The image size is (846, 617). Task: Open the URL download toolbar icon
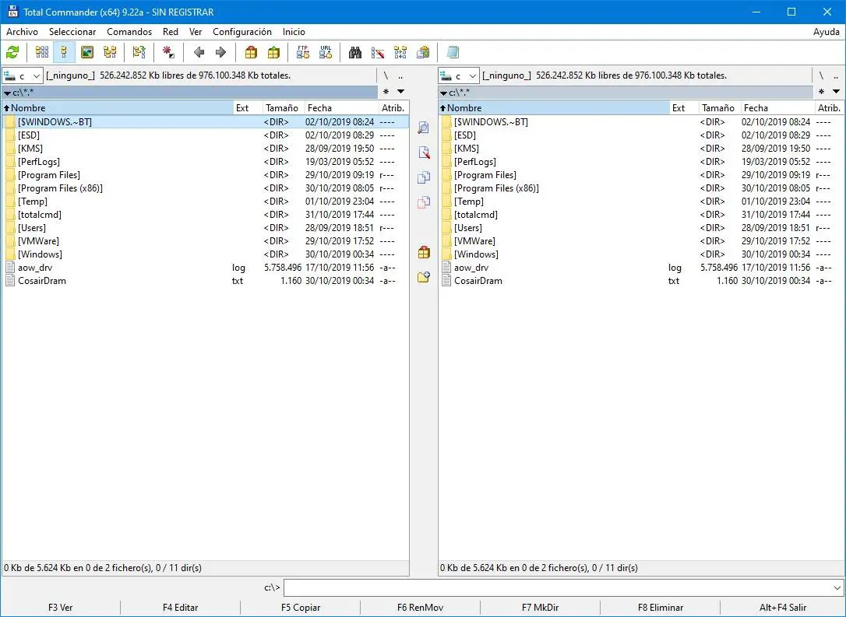(326, 52)
